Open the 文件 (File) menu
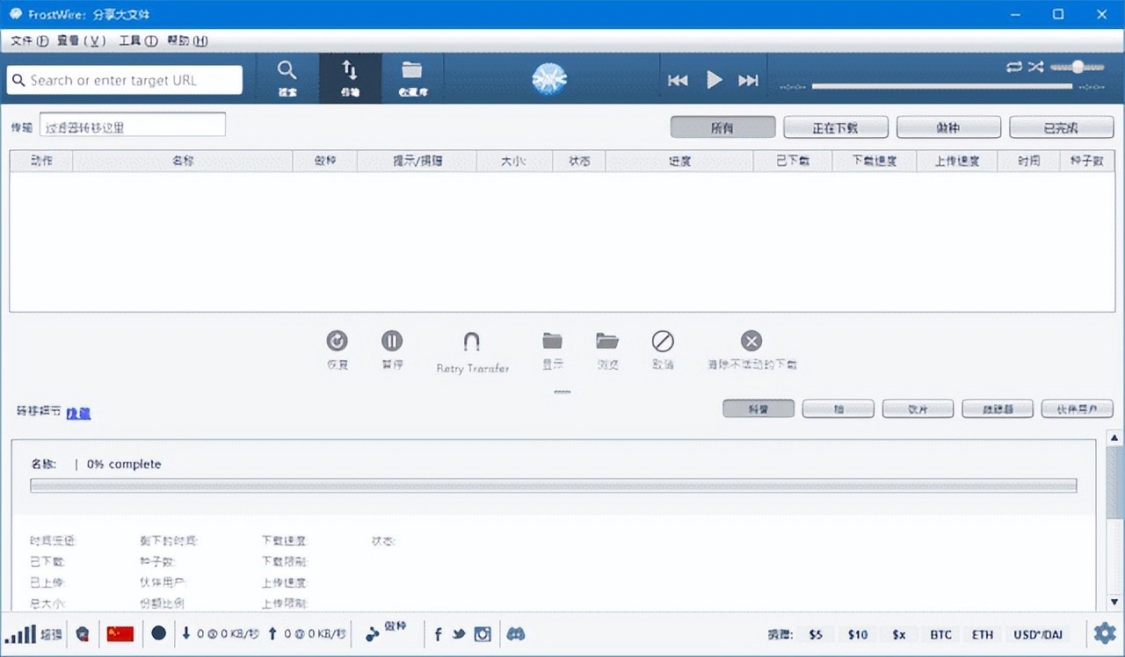 click(29, 40)
